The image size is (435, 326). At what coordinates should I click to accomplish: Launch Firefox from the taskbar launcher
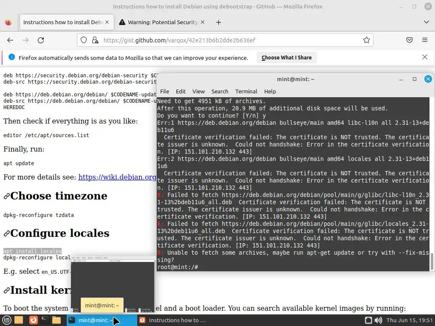click(x=33, y=320)
